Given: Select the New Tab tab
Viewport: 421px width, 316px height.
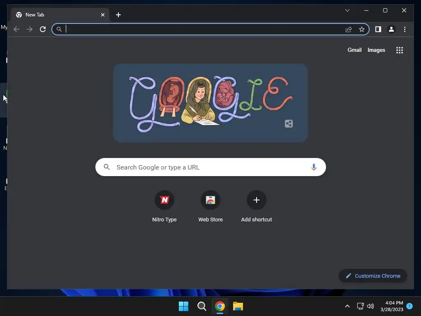Looking at the screenshot, I should click(60, 15).
